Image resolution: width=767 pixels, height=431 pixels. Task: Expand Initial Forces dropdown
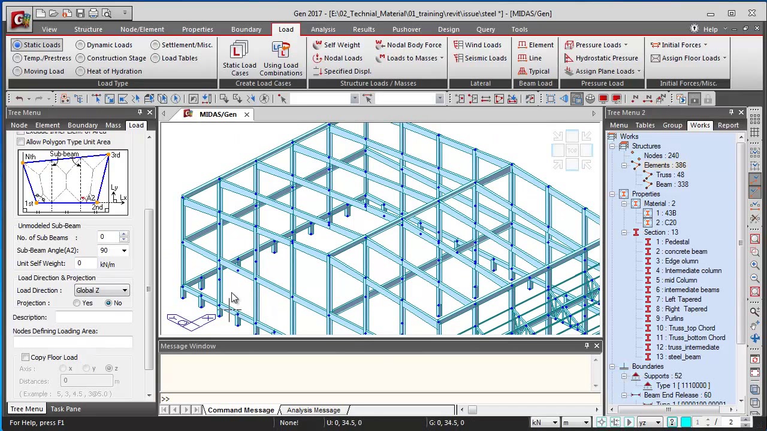[705, 45]
